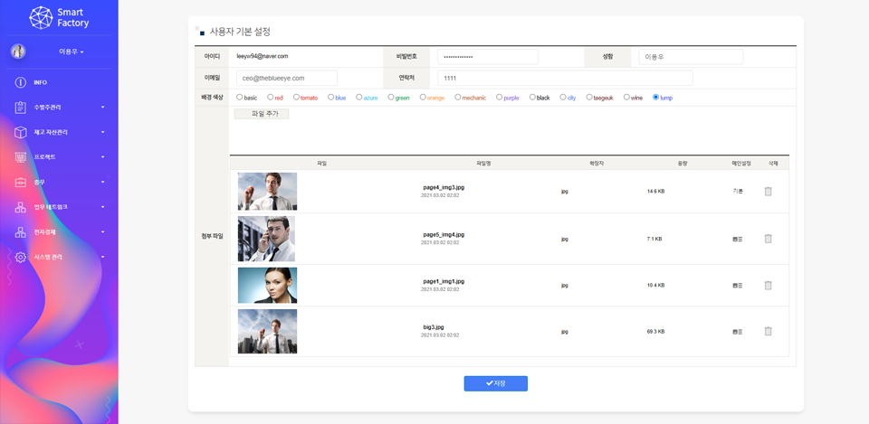The height and width of the screenshot is (424, 869).
Task: Click the 수발주관리 clipboard icon
Action: pyautogui.click(x=21, y=108)
